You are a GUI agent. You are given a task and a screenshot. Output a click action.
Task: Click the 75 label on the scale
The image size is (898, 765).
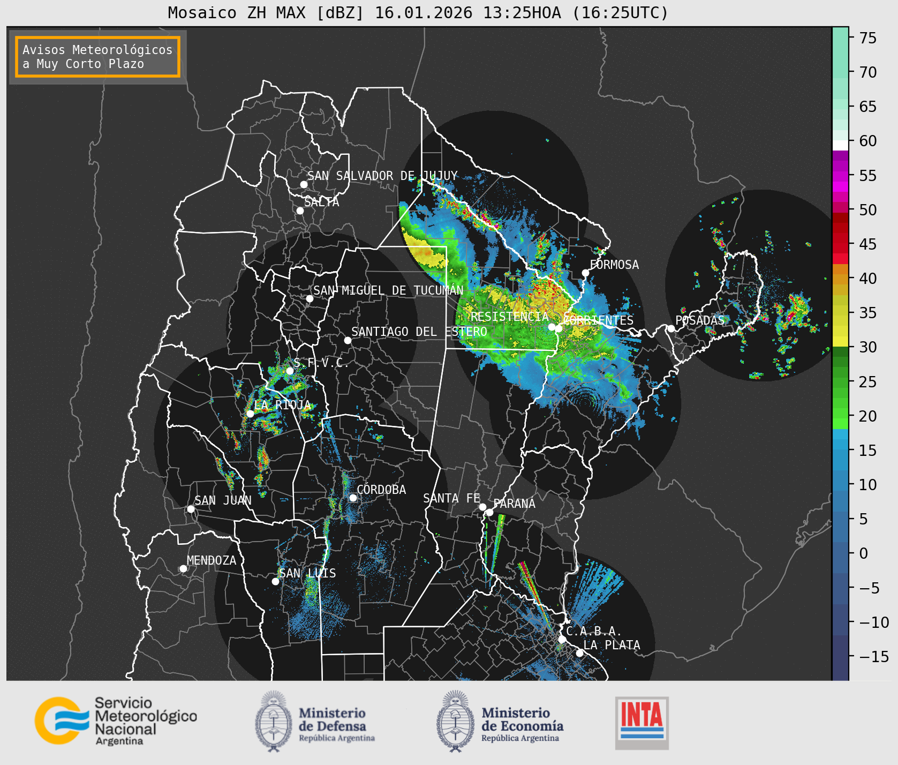868,38
